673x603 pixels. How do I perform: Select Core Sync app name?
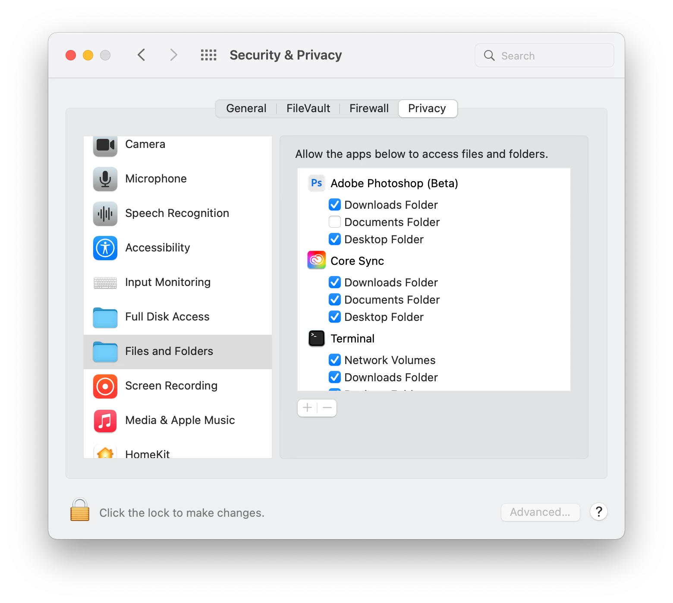tap(357, 261)
